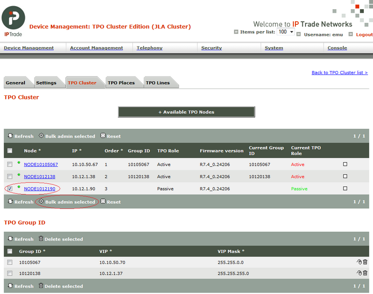373x294 pixels.
Task: Click top Bulk admin selected icon
Action: point(42,135)
